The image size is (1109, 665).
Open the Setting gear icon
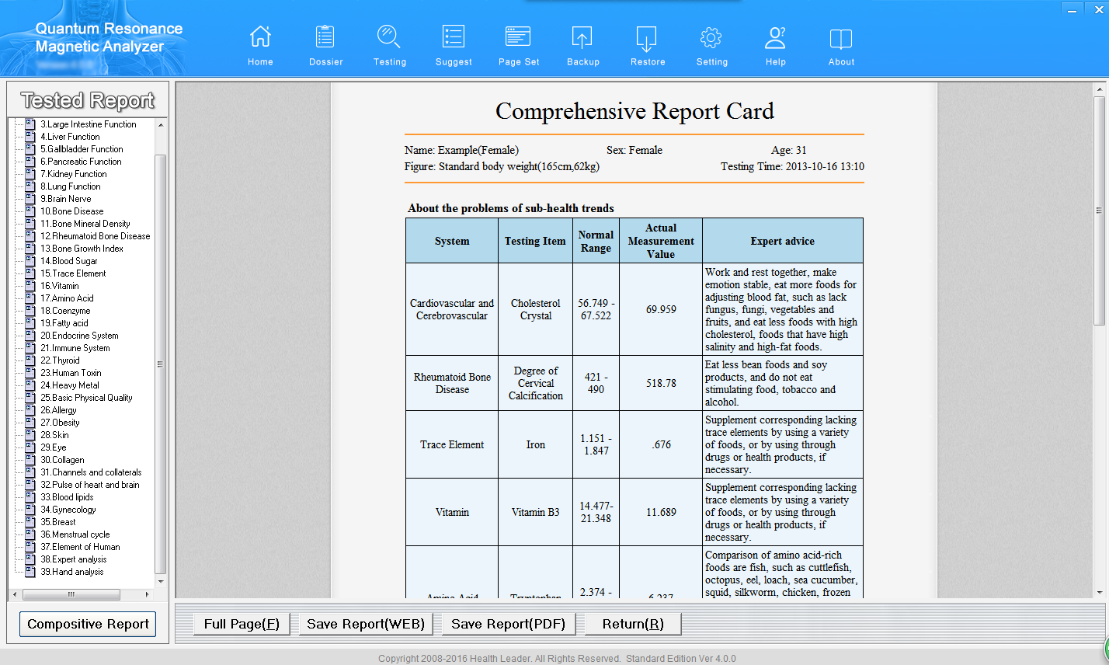pos(711,37)
